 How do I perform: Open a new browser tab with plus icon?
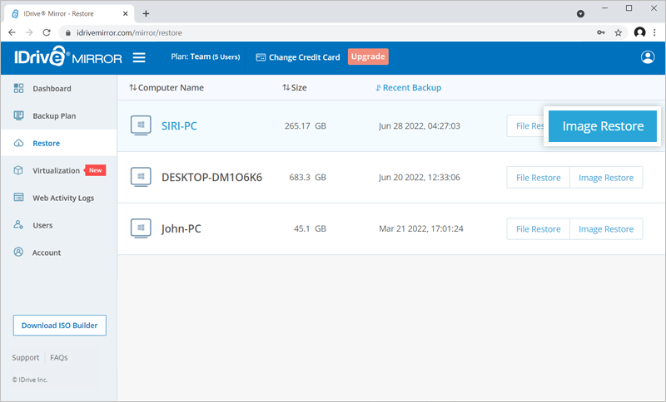pos(146,13)
